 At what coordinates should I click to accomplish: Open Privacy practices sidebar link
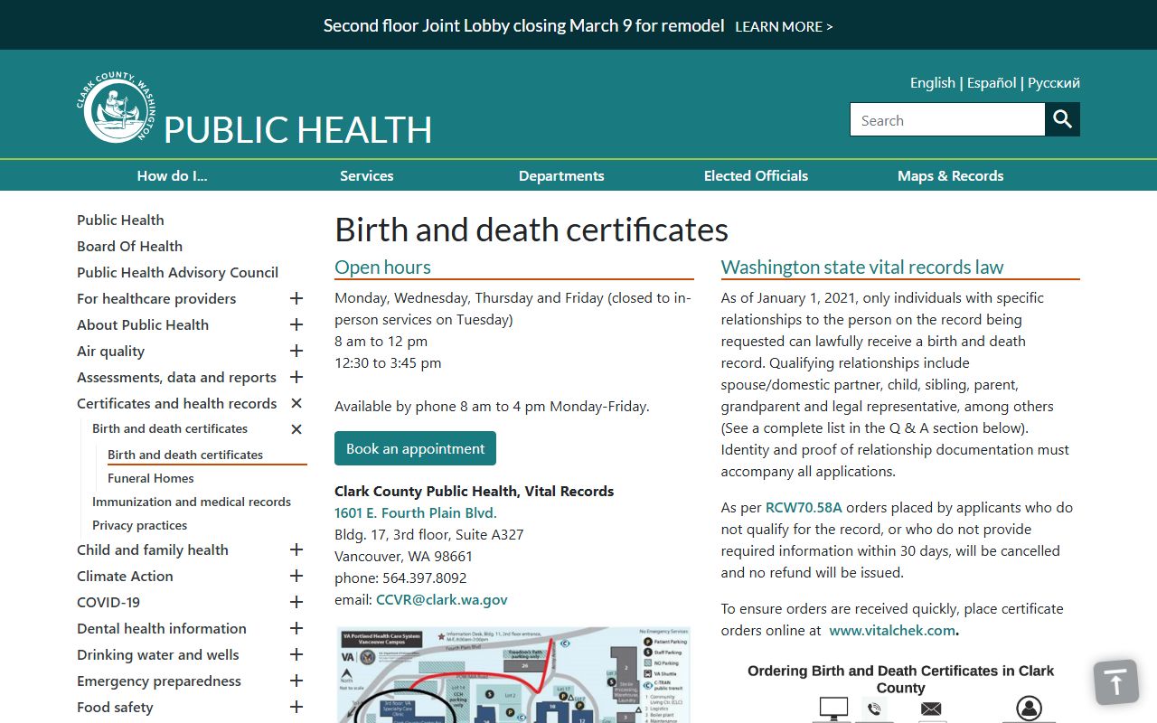tap(139, 525)
